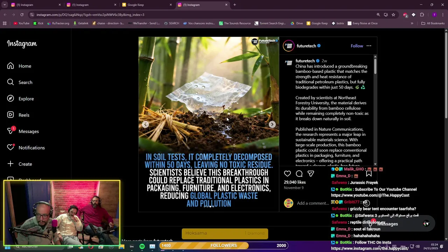This screenshot has height=252, width=448.
Task: Open the YouTube bookmark
Action: [21, 23]
